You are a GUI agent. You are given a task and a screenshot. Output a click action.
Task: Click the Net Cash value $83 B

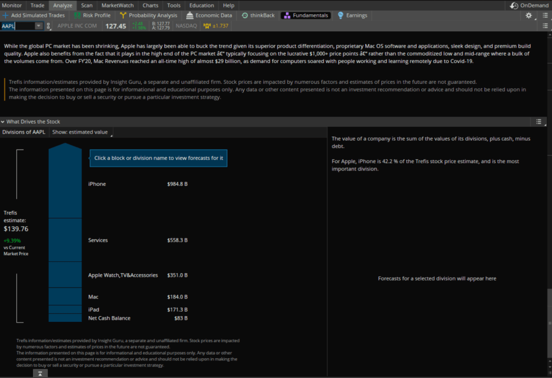click(180, 318)
